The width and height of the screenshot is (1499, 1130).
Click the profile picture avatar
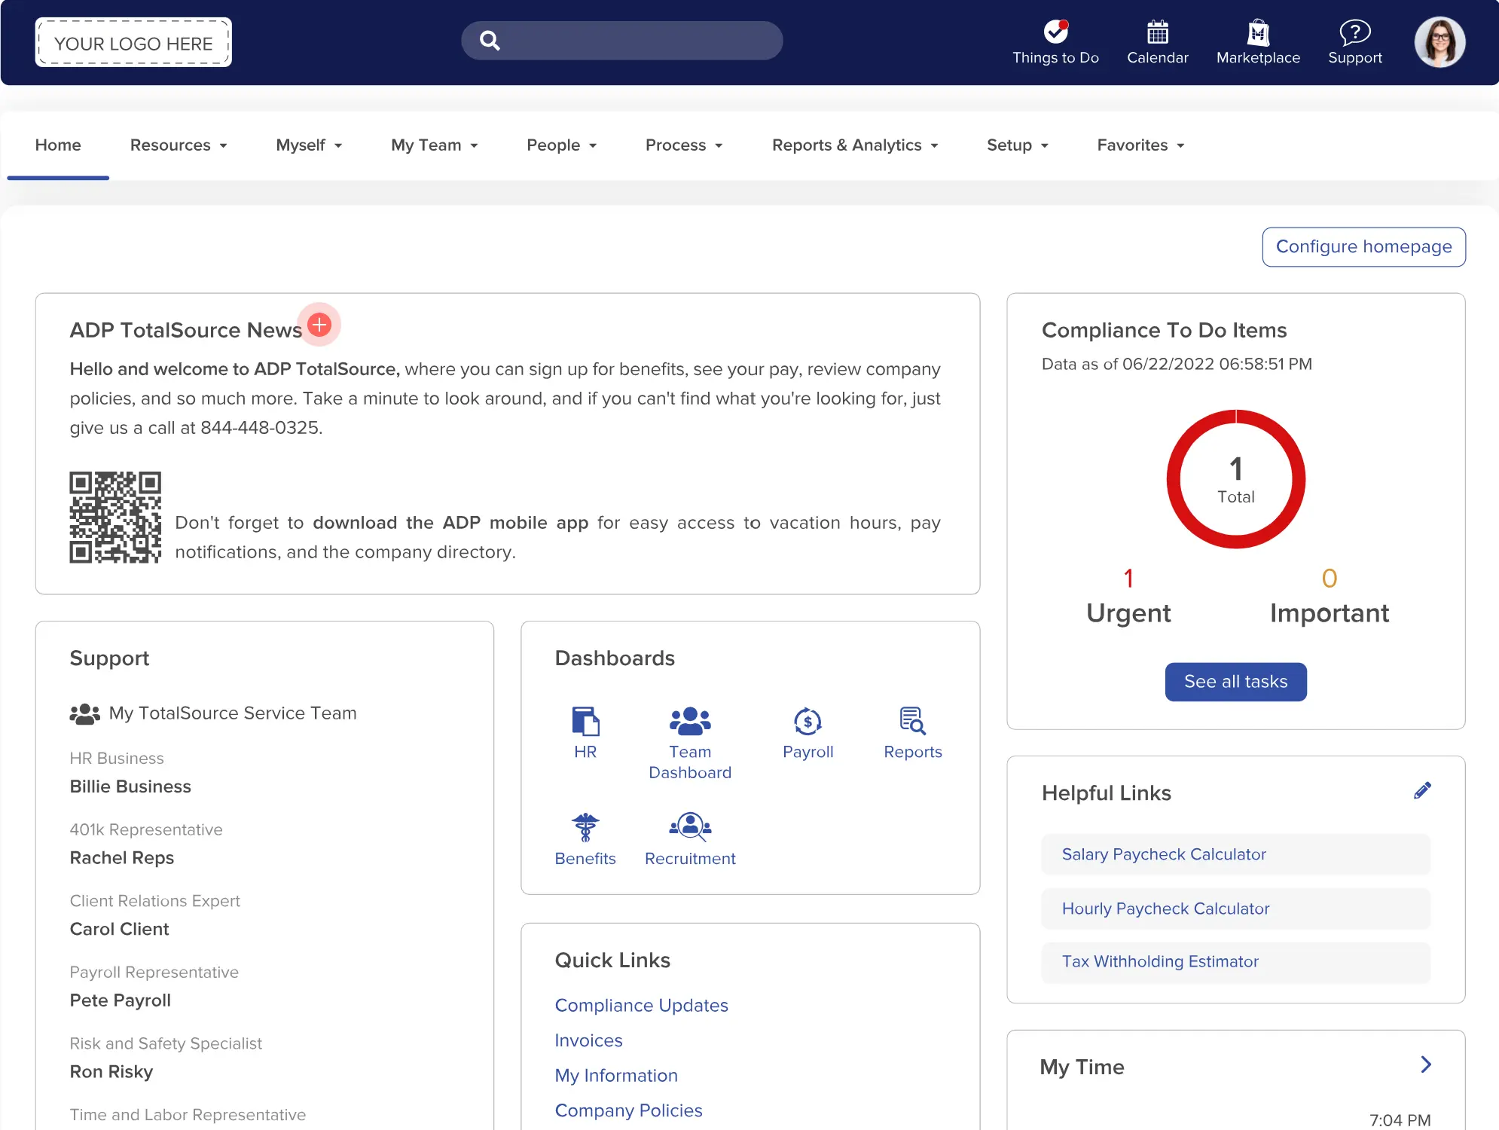point(1439,41)
